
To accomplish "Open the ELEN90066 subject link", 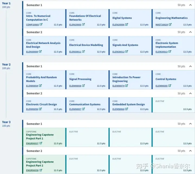I will tap(118, 109).
